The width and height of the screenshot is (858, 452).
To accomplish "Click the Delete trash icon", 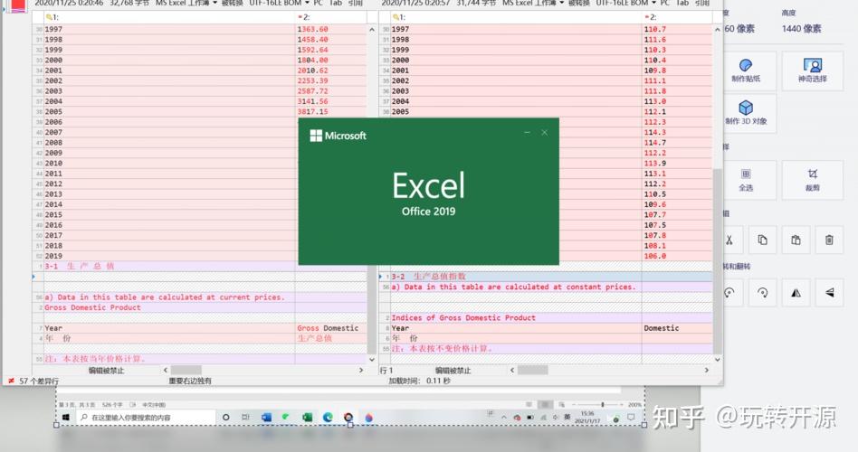I will (x=829, y=240).
